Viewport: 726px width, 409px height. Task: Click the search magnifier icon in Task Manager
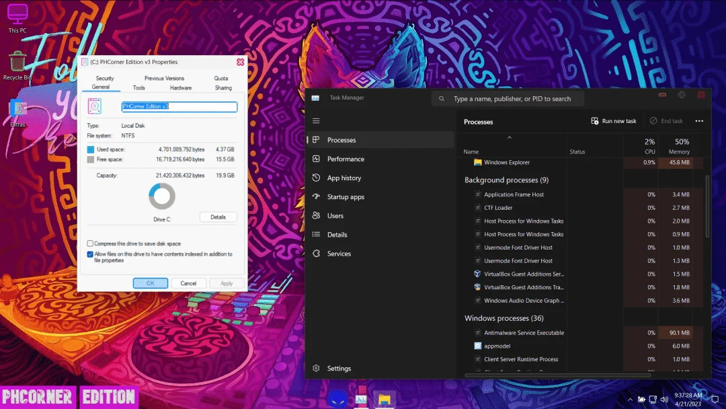point(442,99)
